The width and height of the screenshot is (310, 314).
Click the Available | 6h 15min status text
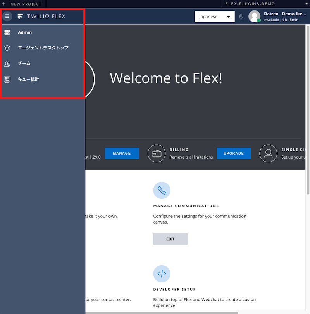[281, 20]
